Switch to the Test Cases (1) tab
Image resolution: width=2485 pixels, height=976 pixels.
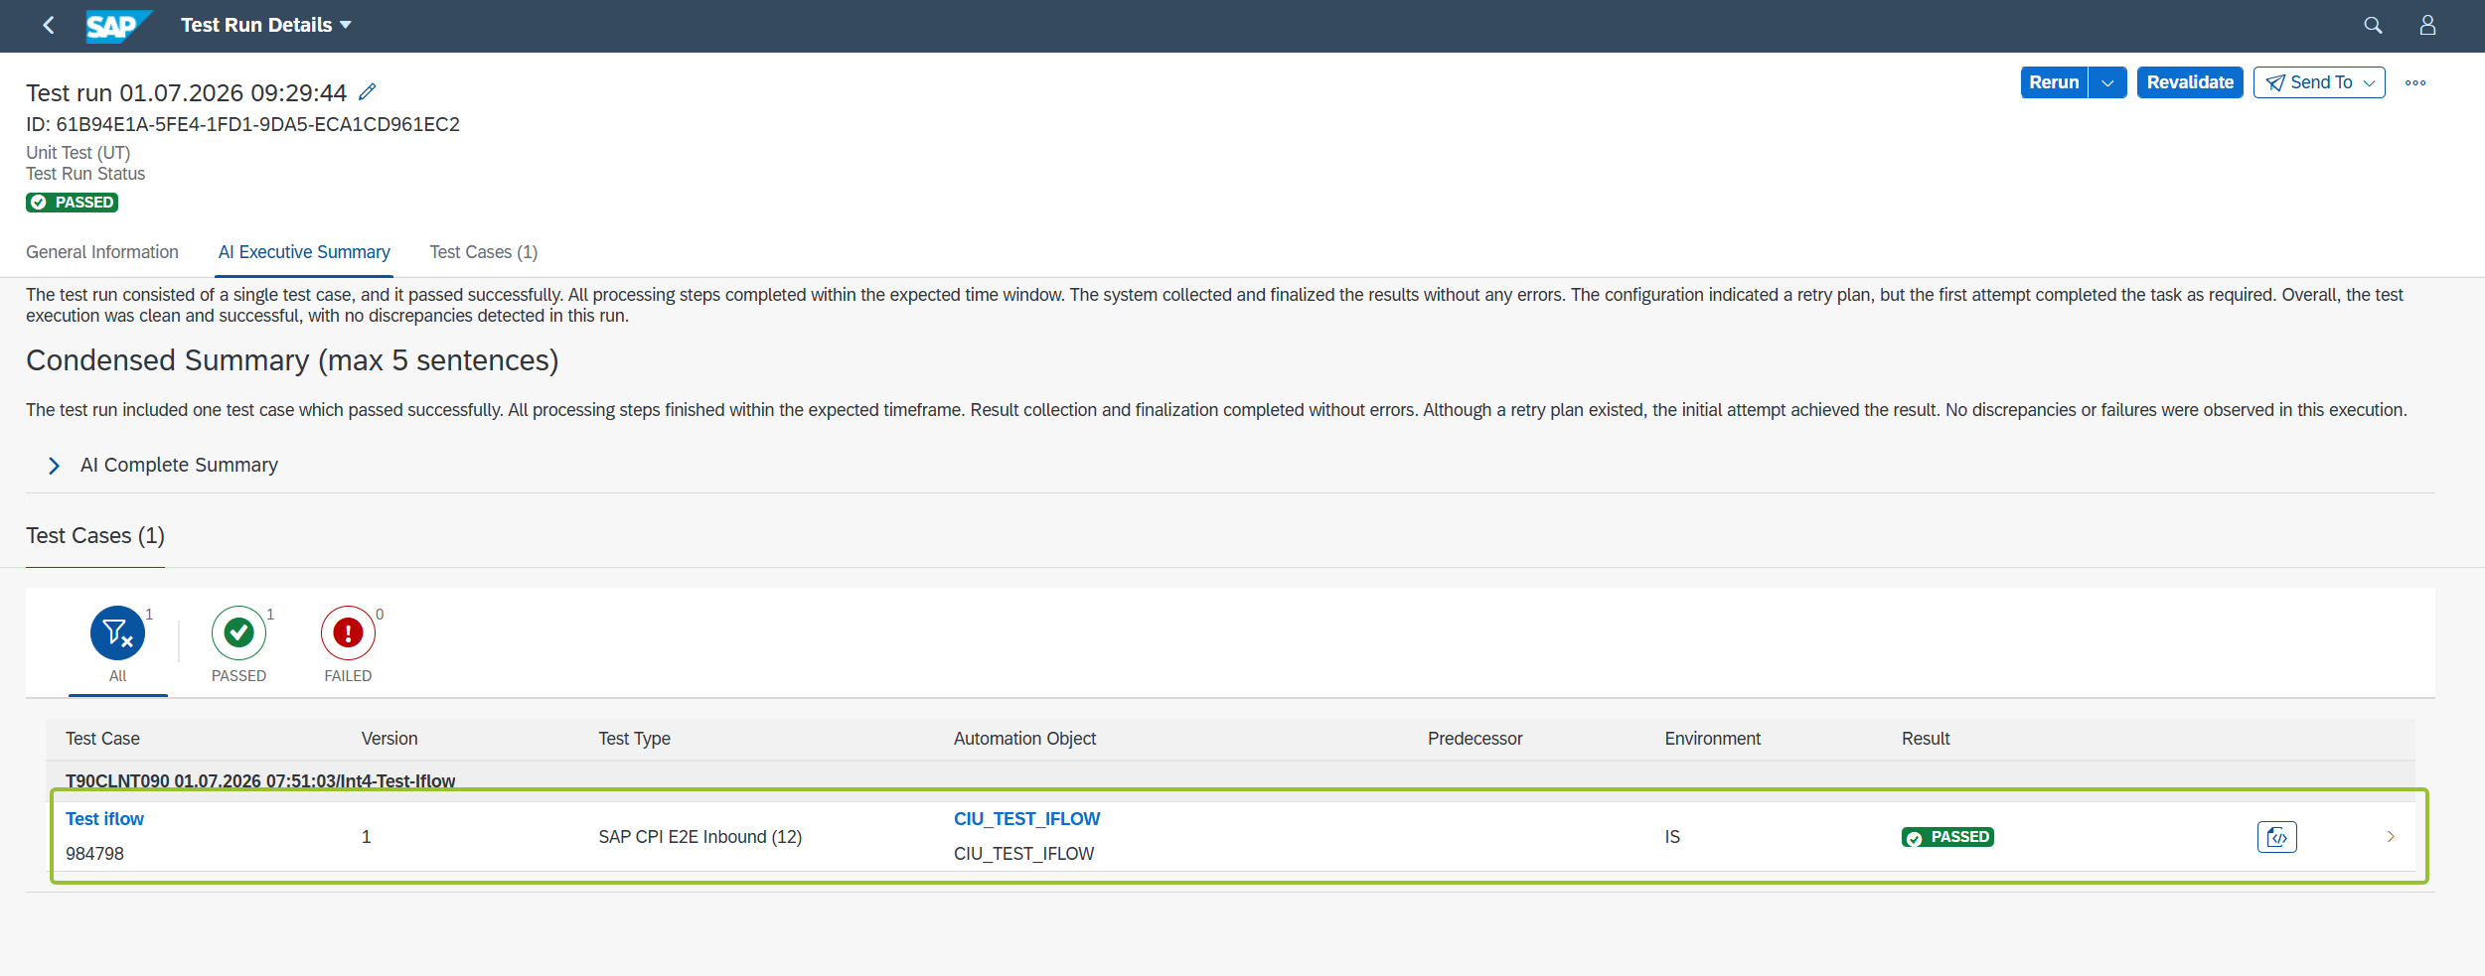[x=484, y=252]
